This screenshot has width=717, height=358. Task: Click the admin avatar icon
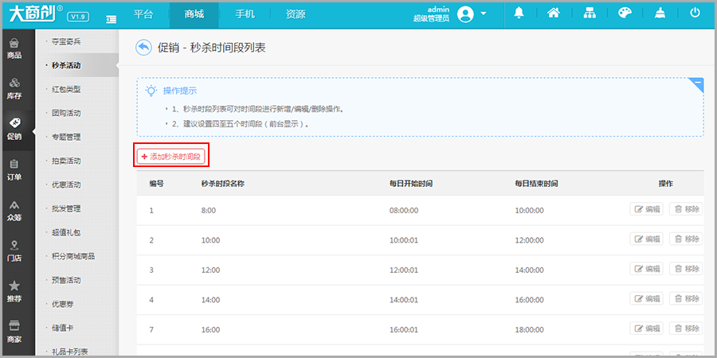click(466, 14)
